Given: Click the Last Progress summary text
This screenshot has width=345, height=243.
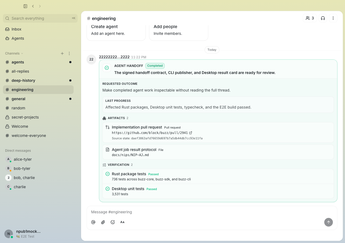Looking at the screenshot, I should 178,107.
